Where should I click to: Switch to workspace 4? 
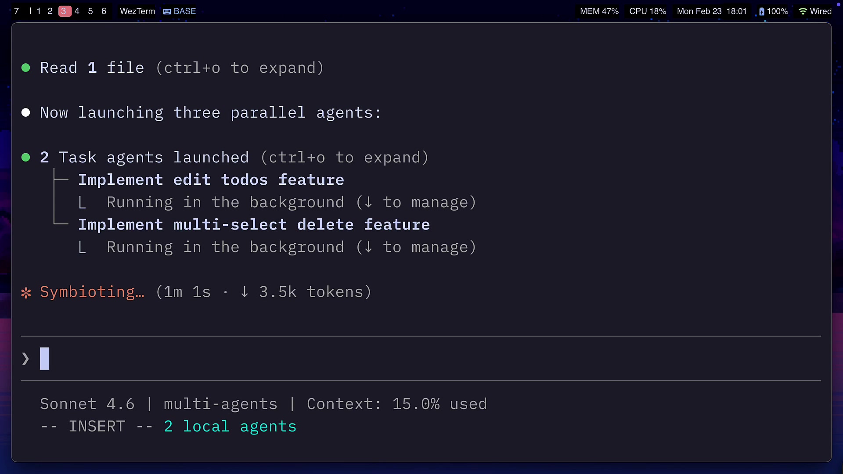(x=77, y=11)
